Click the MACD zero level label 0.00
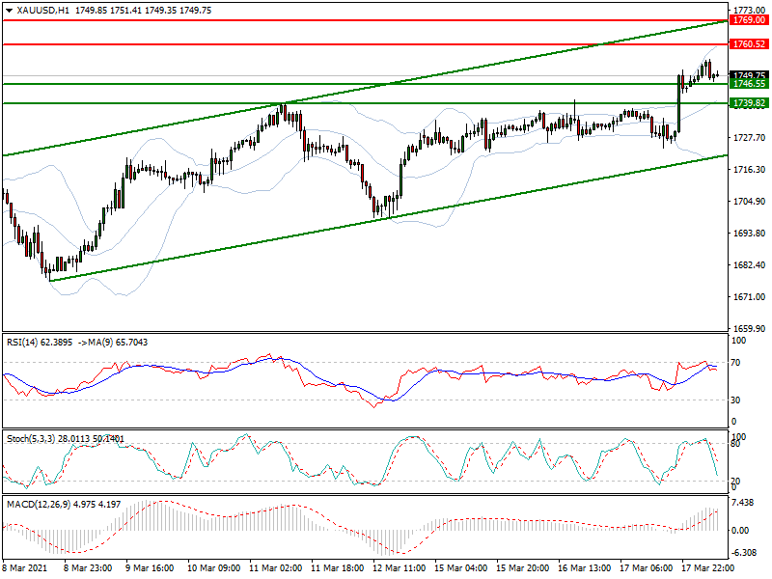 (741, 530)
